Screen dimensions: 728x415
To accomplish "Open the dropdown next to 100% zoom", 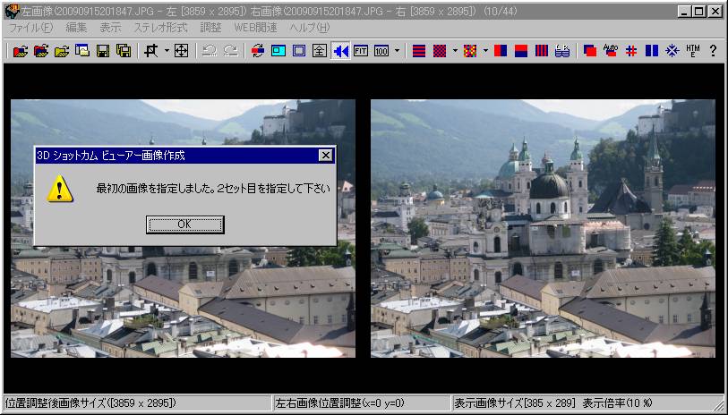I will click(397, 51).
